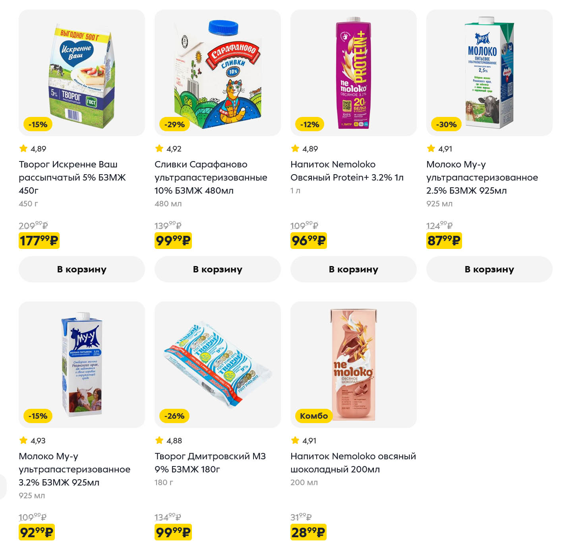Open Творог Дмитровский МЗ 9% title link

point(210,462)
